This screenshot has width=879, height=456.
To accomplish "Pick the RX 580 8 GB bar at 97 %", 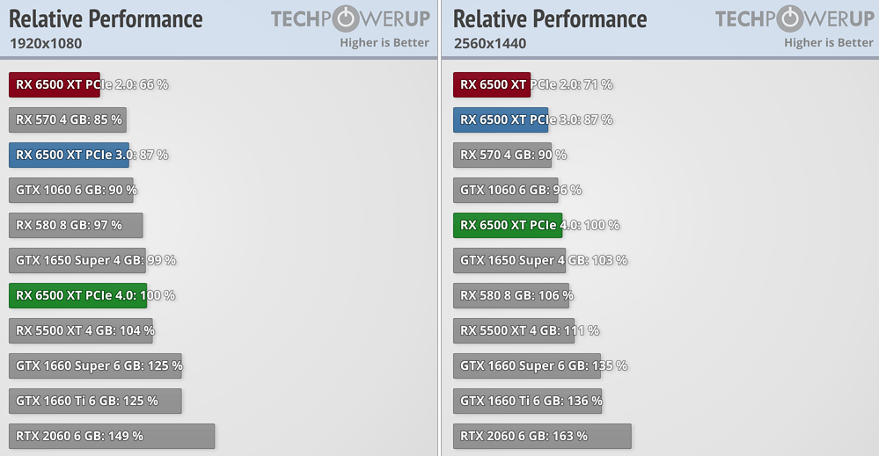I will 76,225.
